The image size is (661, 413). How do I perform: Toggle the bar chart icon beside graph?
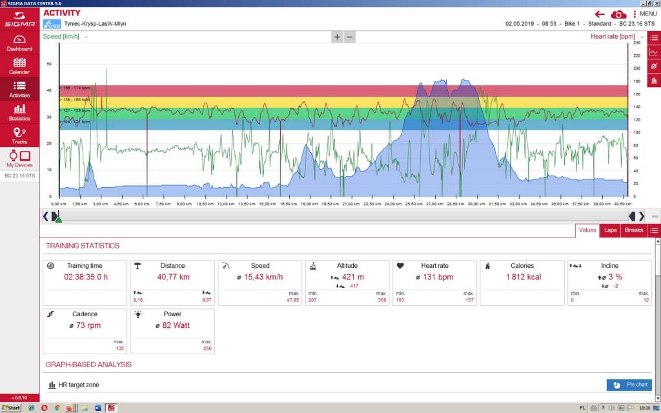coord(654,80)
